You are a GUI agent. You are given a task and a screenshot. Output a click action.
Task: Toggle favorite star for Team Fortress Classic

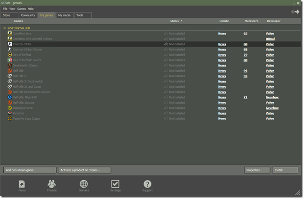[x=166, y=118]
